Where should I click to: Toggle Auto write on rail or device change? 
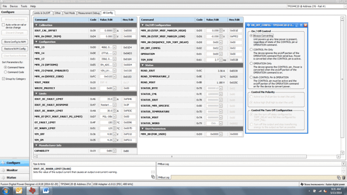(3, 25)
